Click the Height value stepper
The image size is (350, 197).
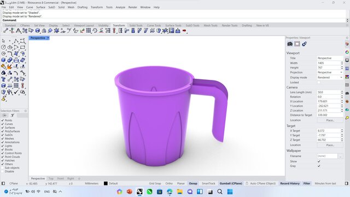point(342,67)
